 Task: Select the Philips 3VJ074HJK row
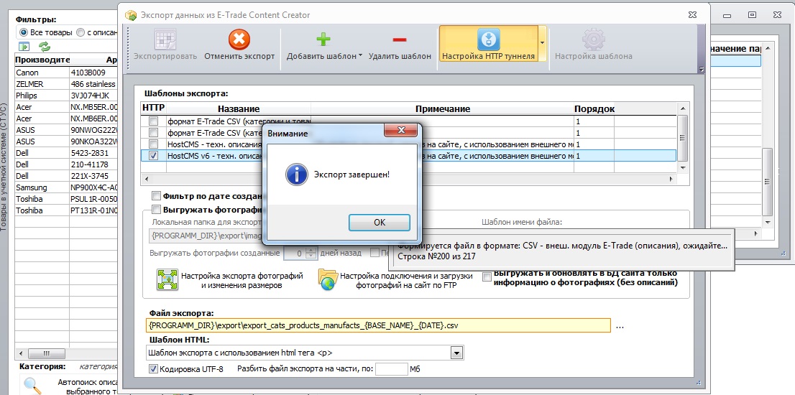(x=66, y=96)
